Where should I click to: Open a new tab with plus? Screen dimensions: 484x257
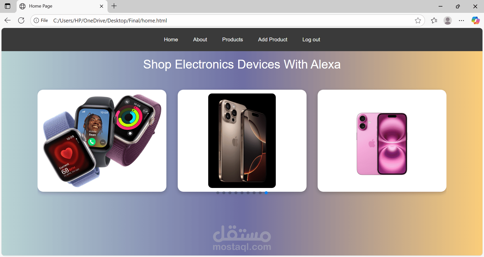coord(114,6)
